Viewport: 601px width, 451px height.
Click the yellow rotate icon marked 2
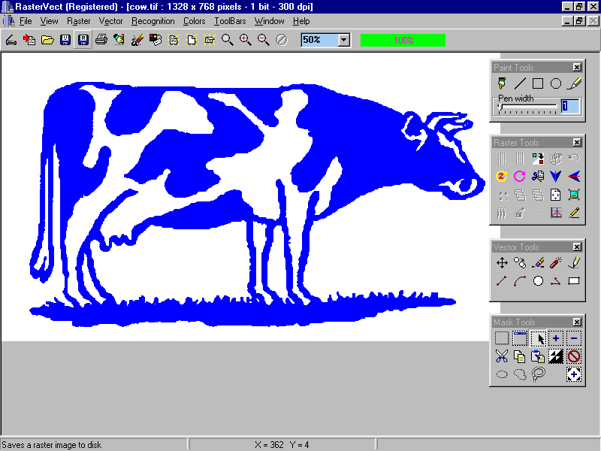pyautogui.click(x=502, y=176)
